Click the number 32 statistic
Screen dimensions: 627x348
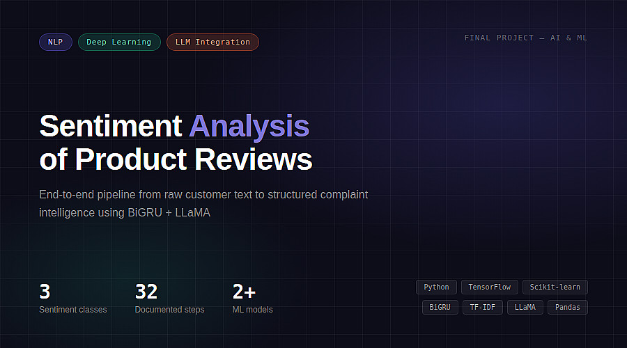(146, 292)
